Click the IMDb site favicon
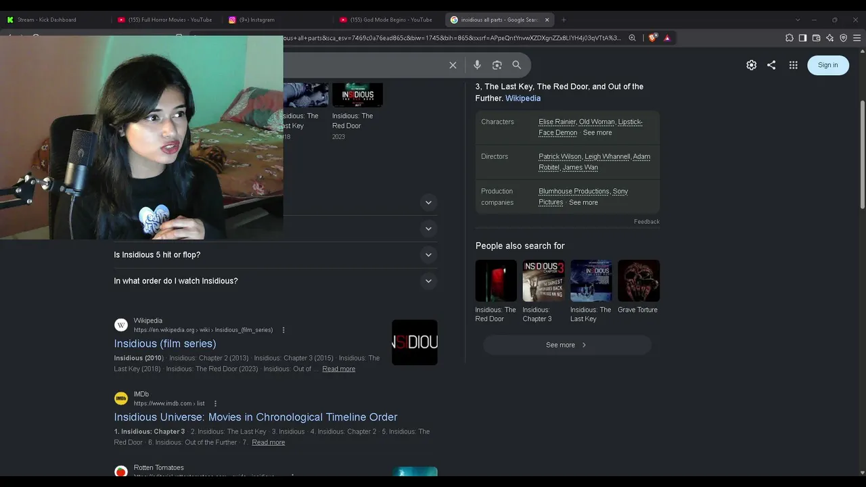This screenshot has height=487, width=866. click(121, 398)
